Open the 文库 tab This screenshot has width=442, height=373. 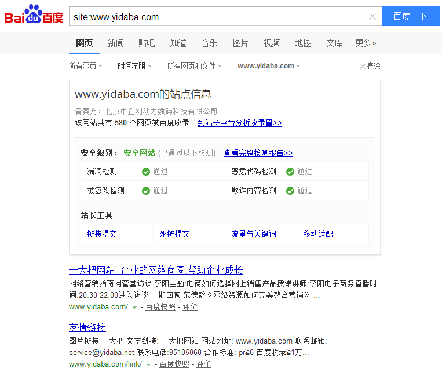pos(335,43)
